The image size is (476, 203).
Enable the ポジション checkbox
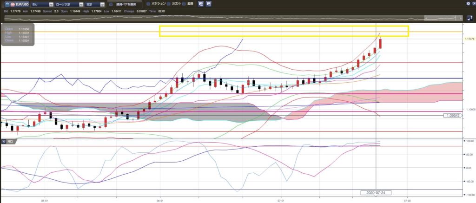pos(148,4)
